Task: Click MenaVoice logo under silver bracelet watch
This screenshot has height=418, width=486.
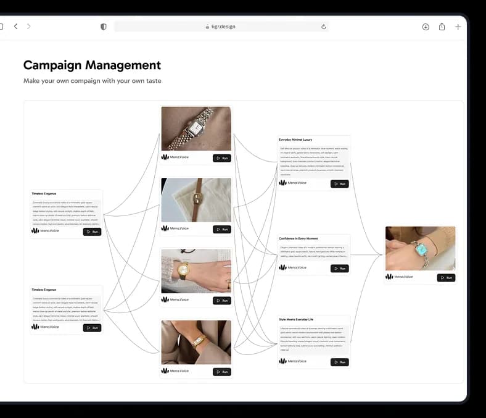Action: (175, 157)
